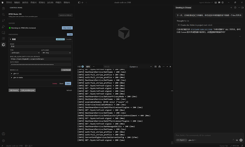This screenshot has width=245, height=147.
Task: Open the 终端(T) menu
Action: pyautogui.click(x=59, y=2)
